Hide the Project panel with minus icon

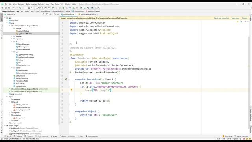coord(58,15)
